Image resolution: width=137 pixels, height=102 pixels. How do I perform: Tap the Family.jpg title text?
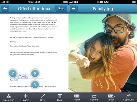click(103, 9)
